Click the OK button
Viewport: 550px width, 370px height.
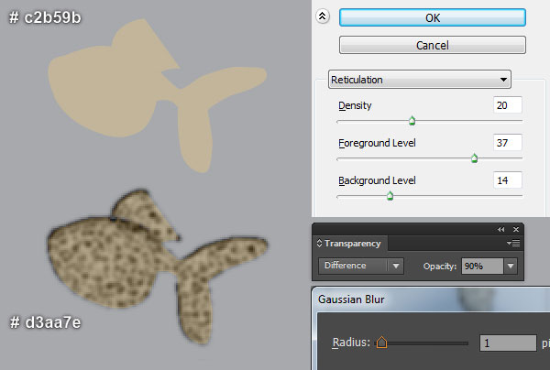[432, 17]
